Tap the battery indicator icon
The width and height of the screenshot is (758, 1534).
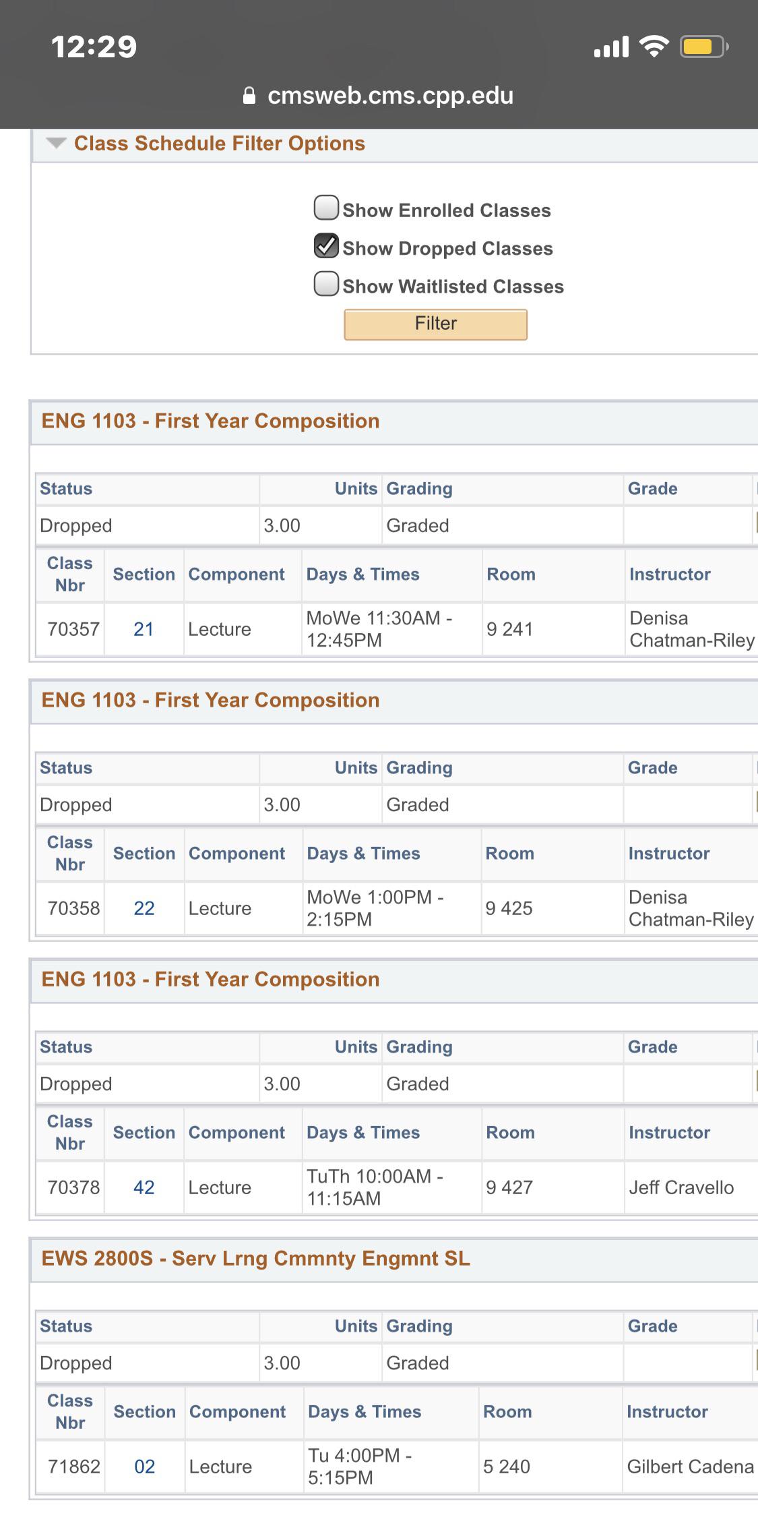point(698,46)
